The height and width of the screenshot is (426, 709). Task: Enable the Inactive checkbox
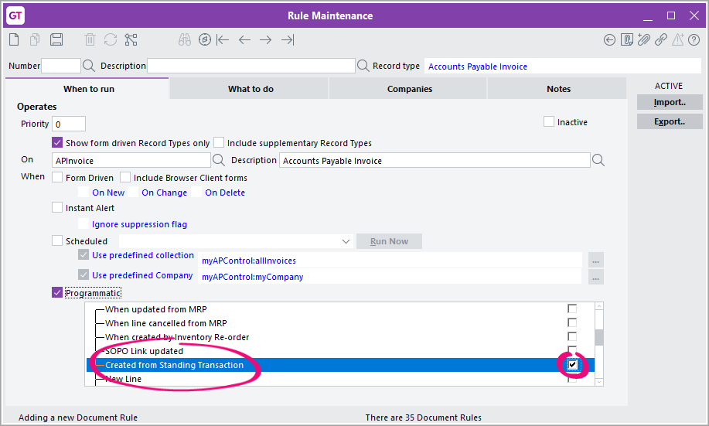click(549, 122)
